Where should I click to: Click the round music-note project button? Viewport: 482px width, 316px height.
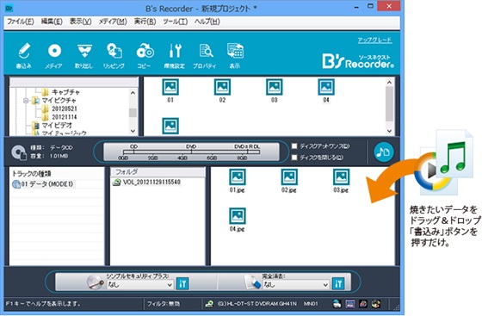point(383,152)
